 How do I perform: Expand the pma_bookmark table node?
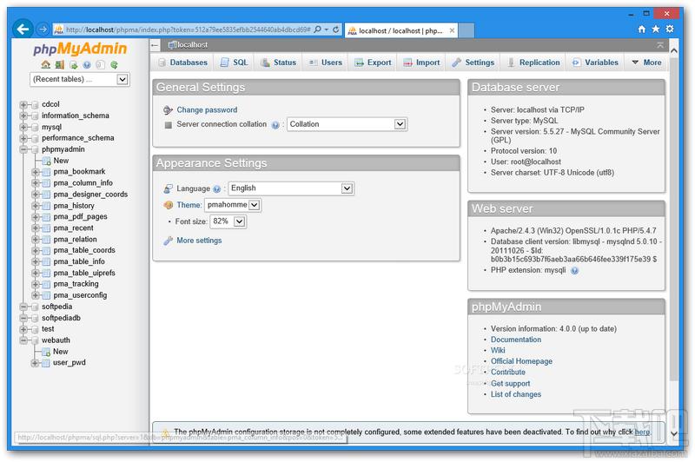(36, 172)
